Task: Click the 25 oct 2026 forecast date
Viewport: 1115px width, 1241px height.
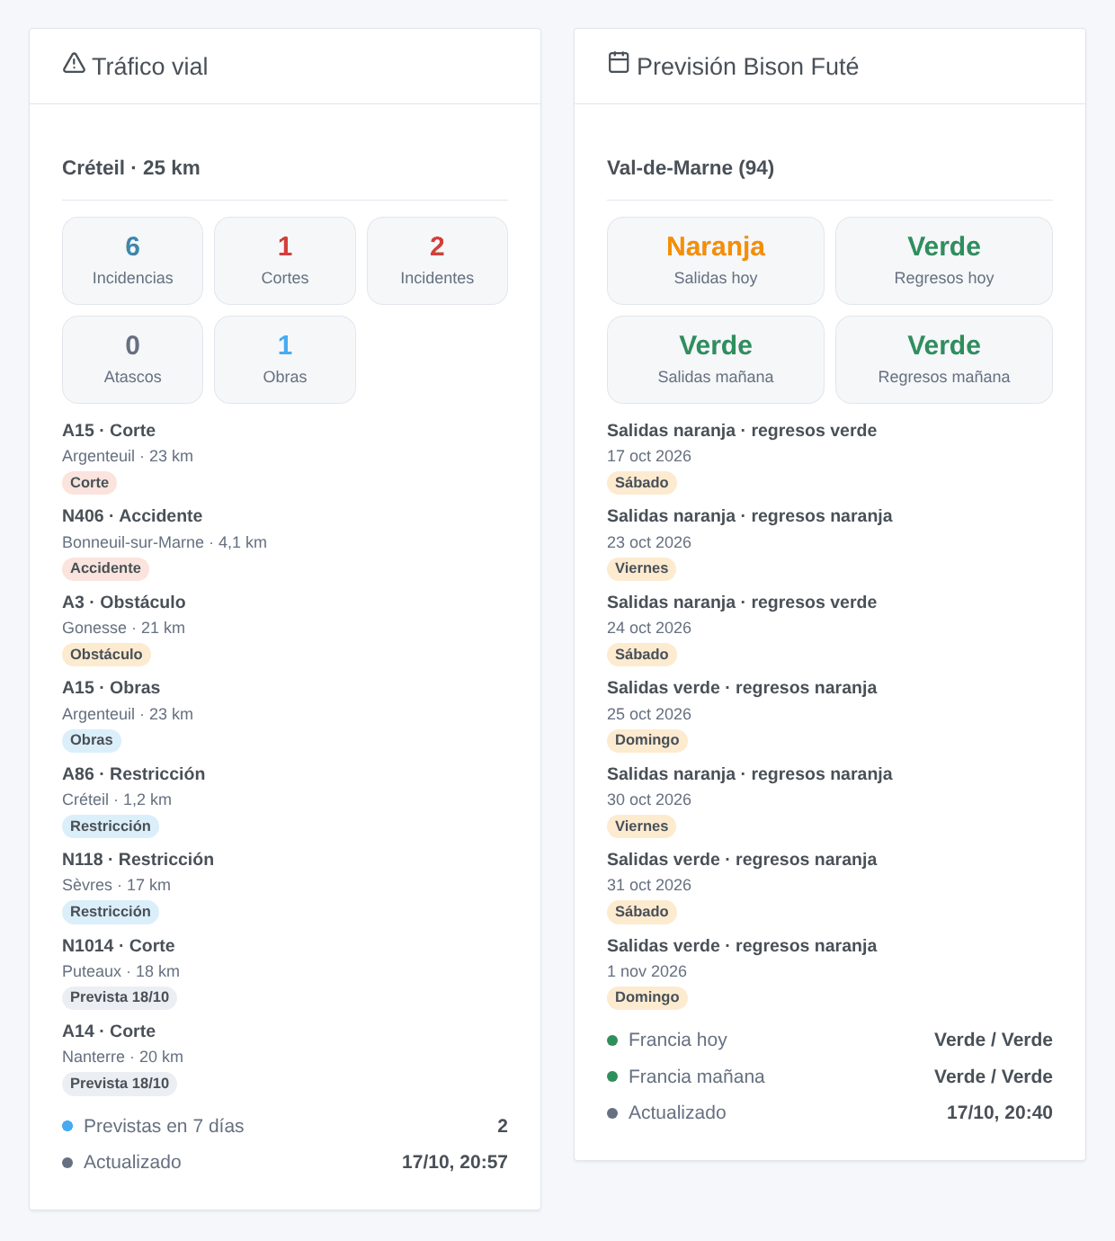Action: (649, 714)
